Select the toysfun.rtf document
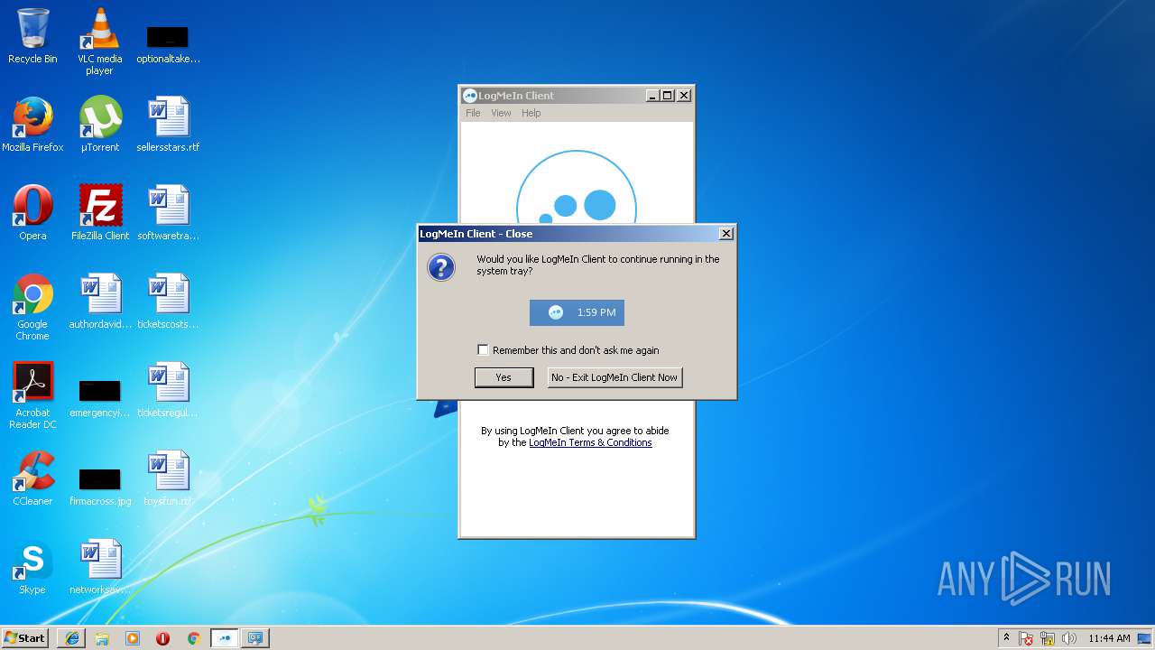Image resolution: width=1155 pixels, height=650 pixels. point(168,478)
